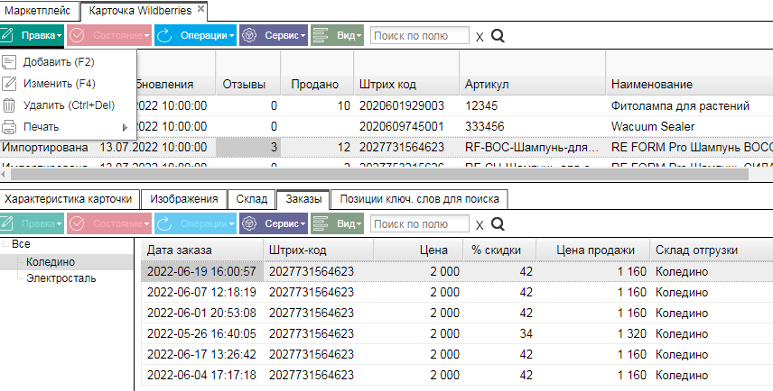
Task: Click the trash icon next to Удалить
Action: tap(9, 105)
